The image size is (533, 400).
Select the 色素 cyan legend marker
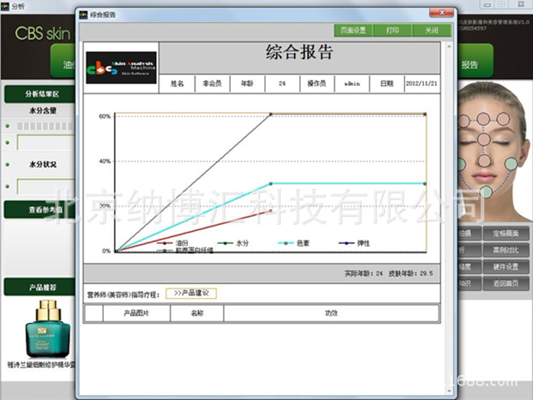(286, 243)
